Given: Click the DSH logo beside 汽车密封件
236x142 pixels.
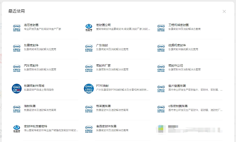Looking at the screenshot, I should pos(17,68).
